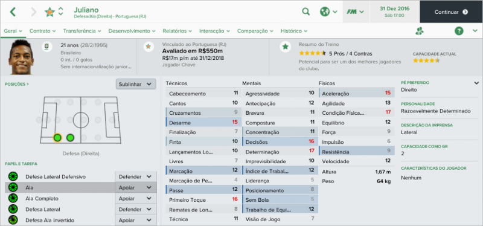Click Juliano's player portrait
The image size is (483, 226).
coord(21,57)
